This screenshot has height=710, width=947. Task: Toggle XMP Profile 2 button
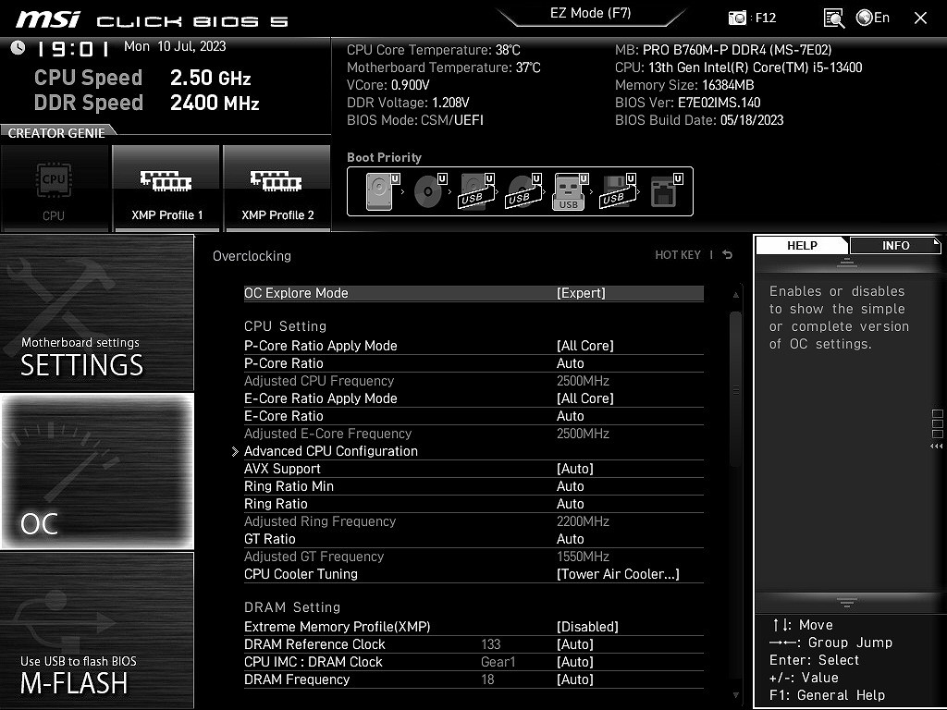277,188
